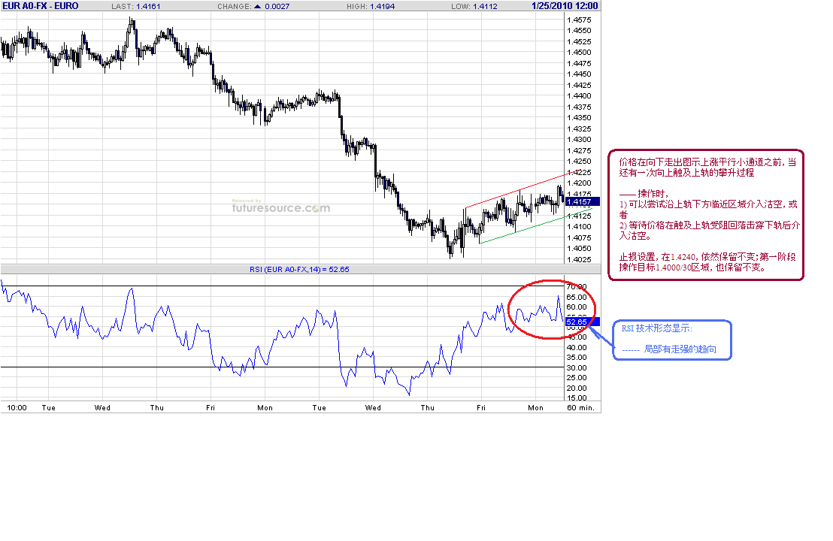Click the first Wed time axis label

coord(102,408)
